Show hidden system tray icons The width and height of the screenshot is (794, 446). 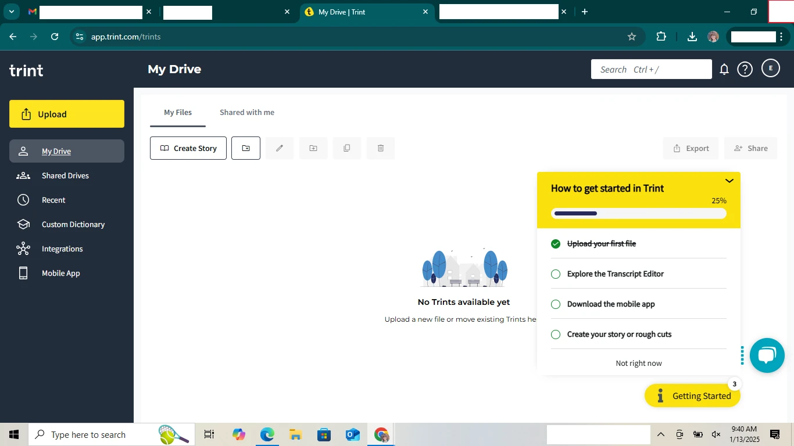pyautogui.click(x=661, y=434)
